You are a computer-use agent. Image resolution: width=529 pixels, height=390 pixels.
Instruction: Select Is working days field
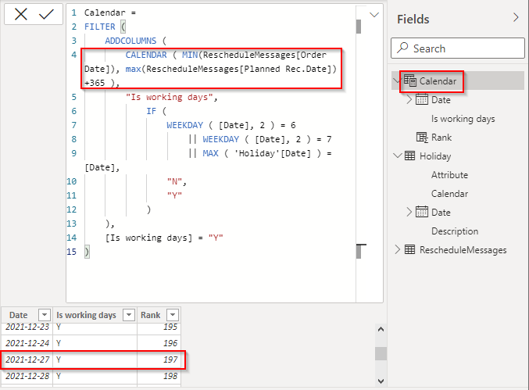[463, 119]
